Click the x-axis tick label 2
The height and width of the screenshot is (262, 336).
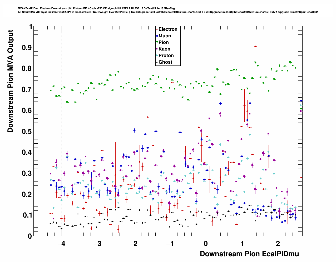278,243
